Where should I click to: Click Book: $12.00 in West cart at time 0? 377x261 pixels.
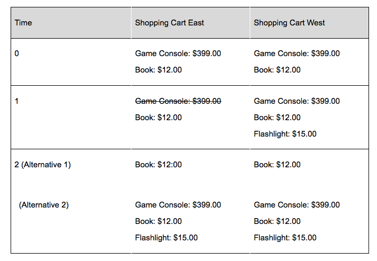[277, 70]
